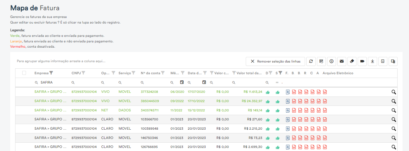Click blue invoice file icon in 103566700 row
Viewport: 409px width, 151px height.
pyautogui.click(x=288, y=120)
